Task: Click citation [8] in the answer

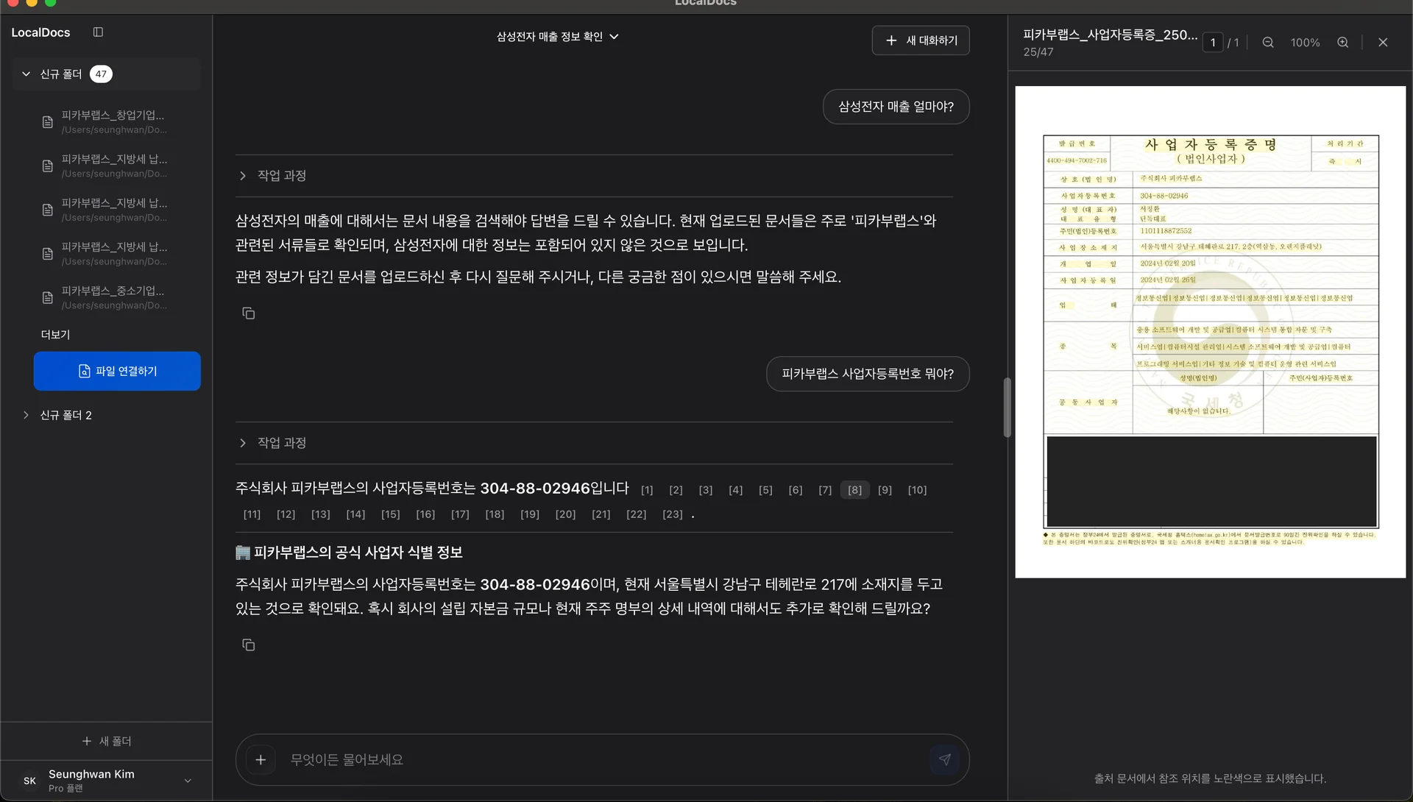Action: (x=854, y=489)
